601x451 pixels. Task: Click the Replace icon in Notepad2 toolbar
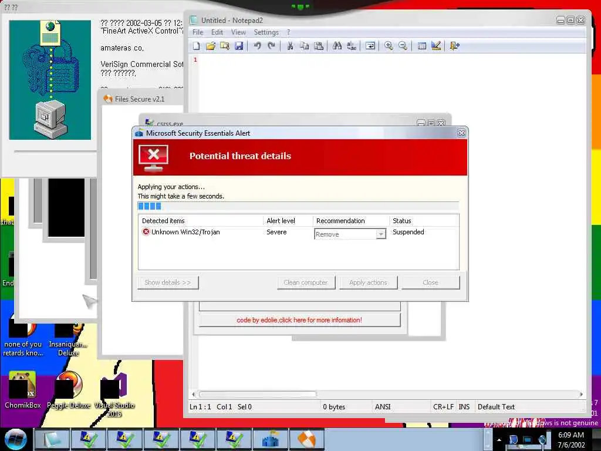352,46
